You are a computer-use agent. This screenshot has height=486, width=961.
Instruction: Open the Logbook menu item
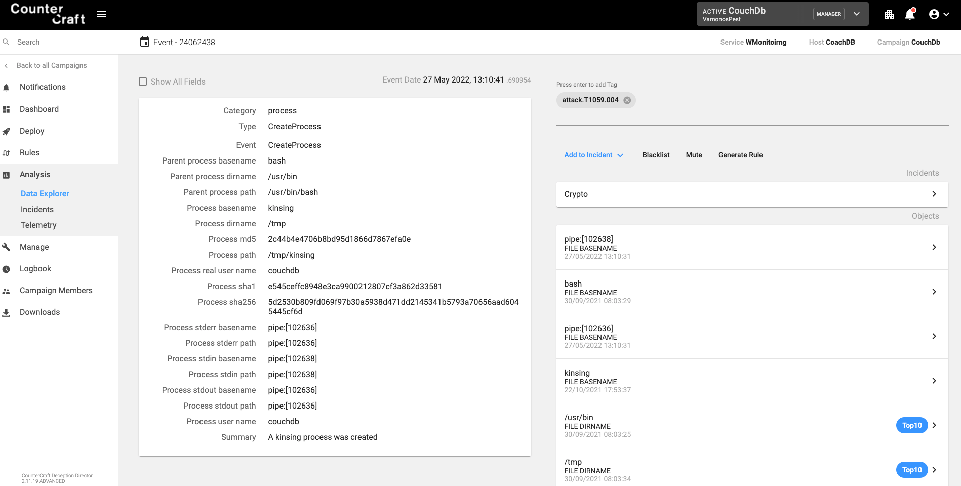tap(35, 269)
